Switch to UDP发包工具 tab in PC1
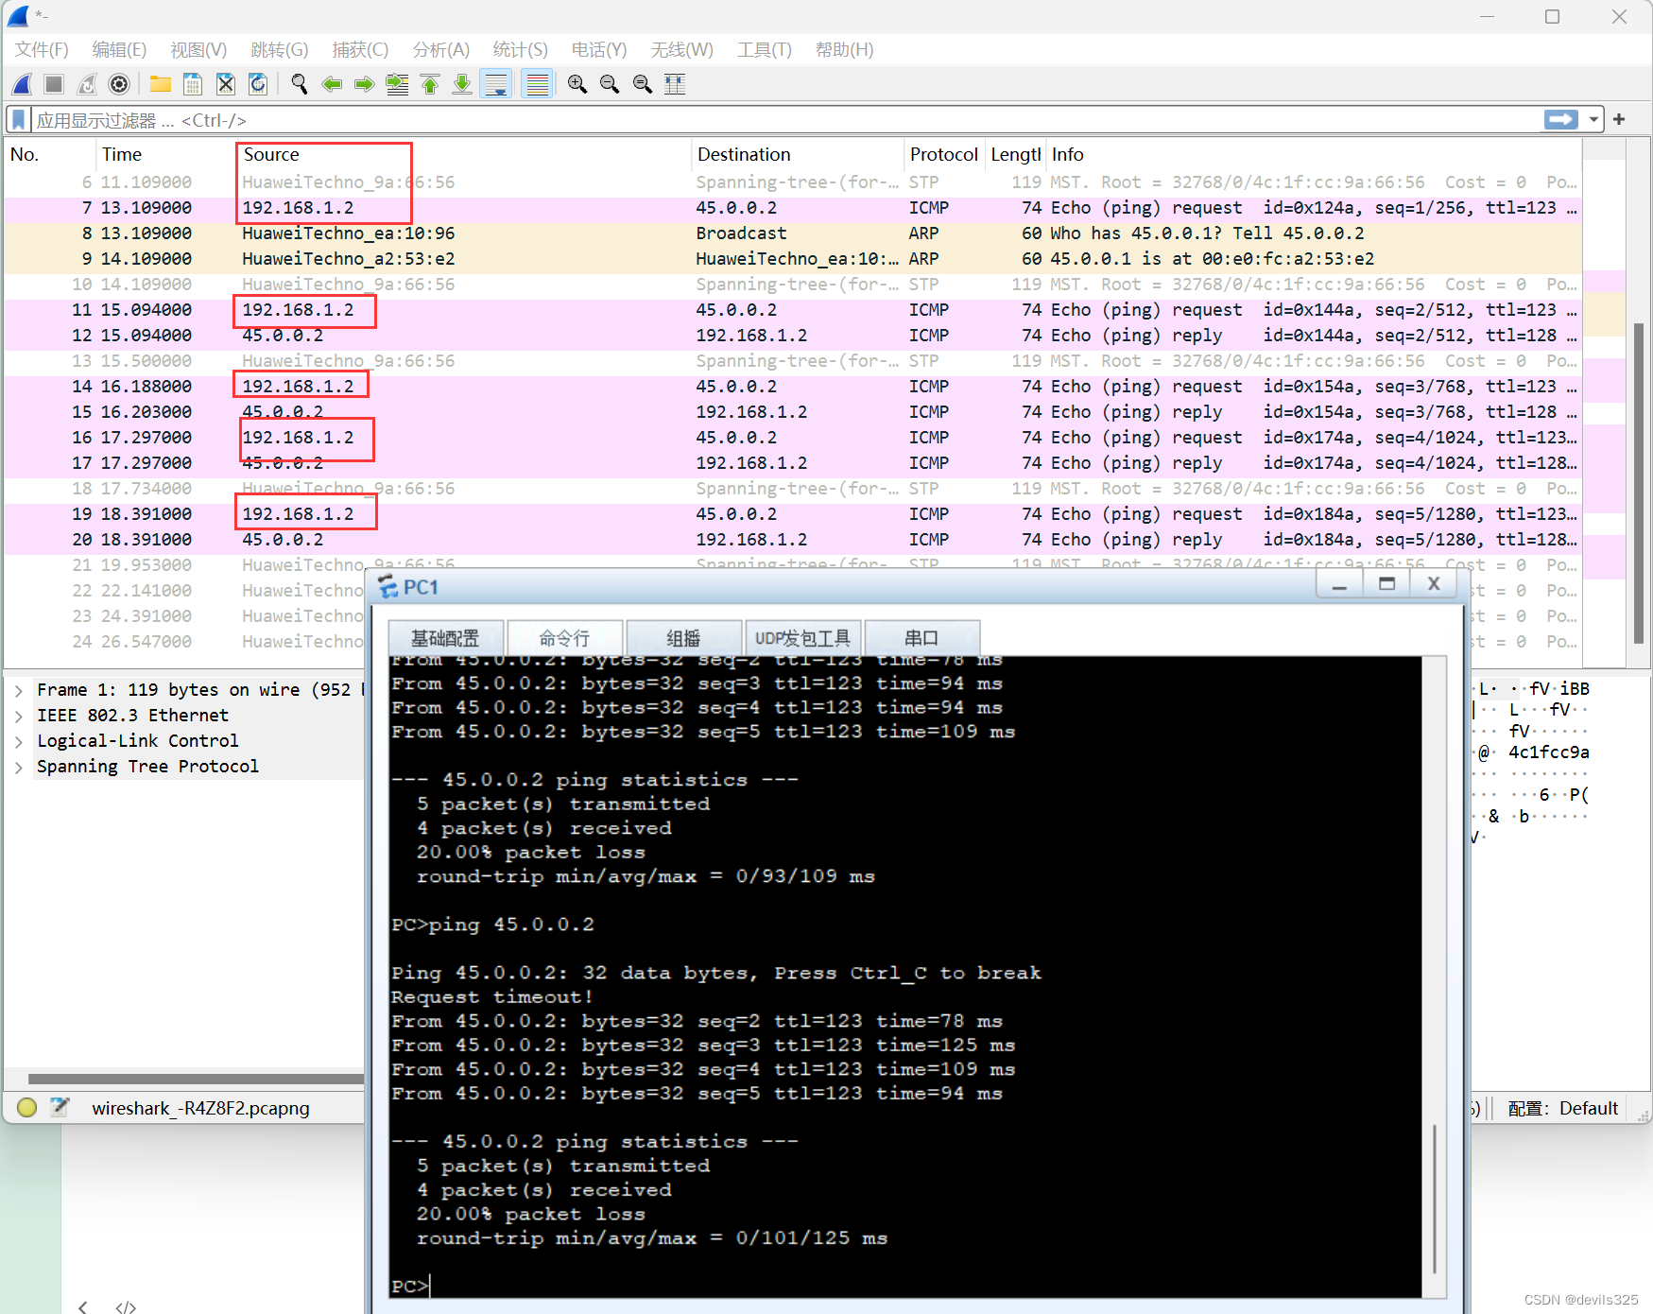1653x1314 pixels. (802, 638)
